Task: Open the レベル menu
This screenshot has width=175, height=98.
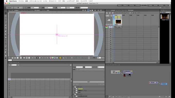Action: (45, 1)
